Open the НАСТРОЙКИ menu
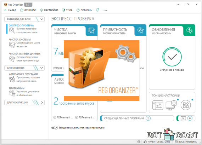Screen dimensions: 202x145 coord(49,10)
